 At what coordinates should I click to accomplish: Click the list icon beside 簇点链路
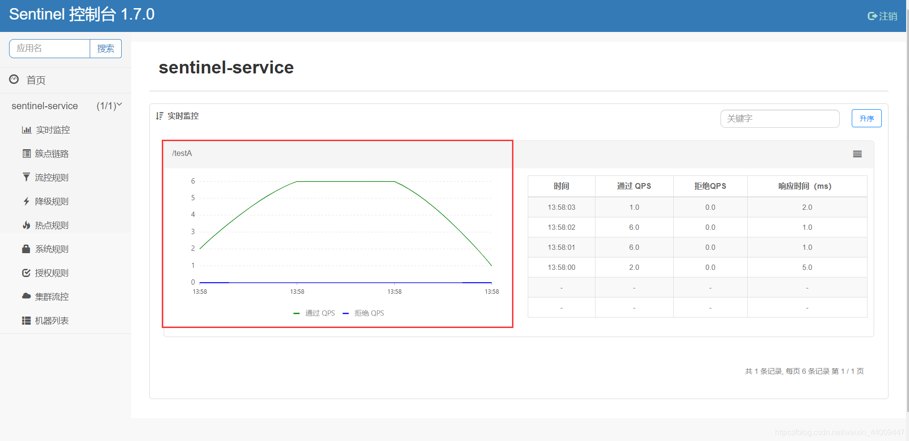point(27,154)
